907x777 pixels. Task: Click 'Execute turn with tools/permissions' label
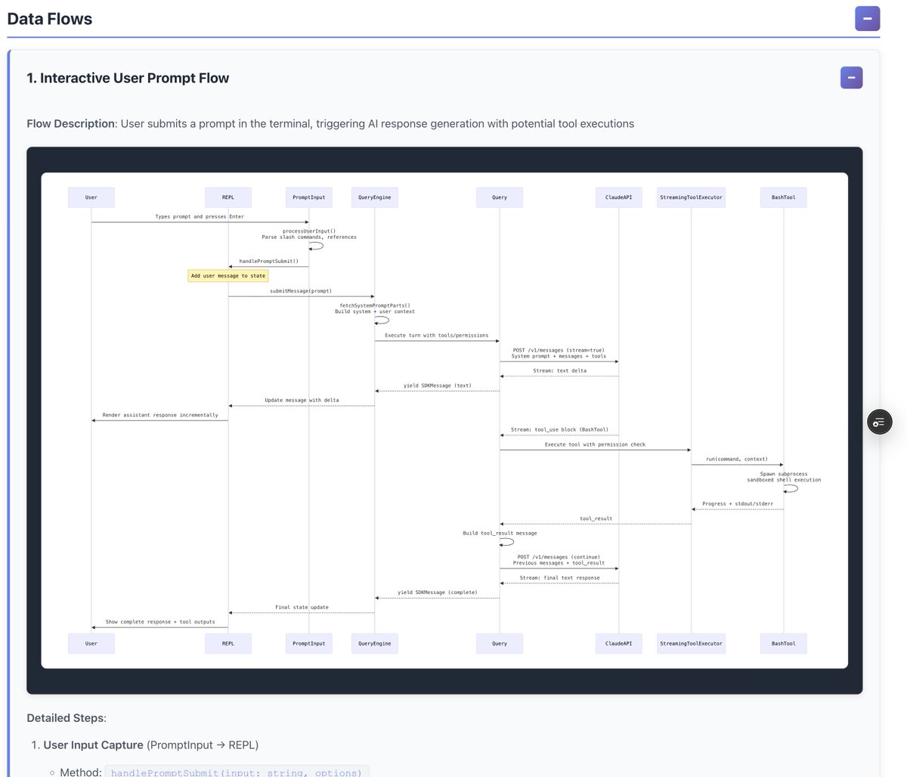(x=437, y=335)
